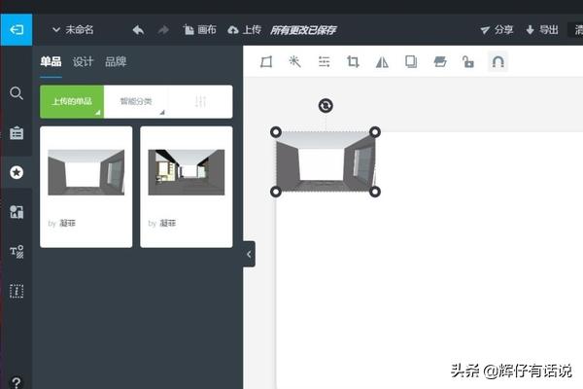The width and height of the screenshot is (583, 389).
Task: Flip the selected image horizontally
Action: (382, 62)
